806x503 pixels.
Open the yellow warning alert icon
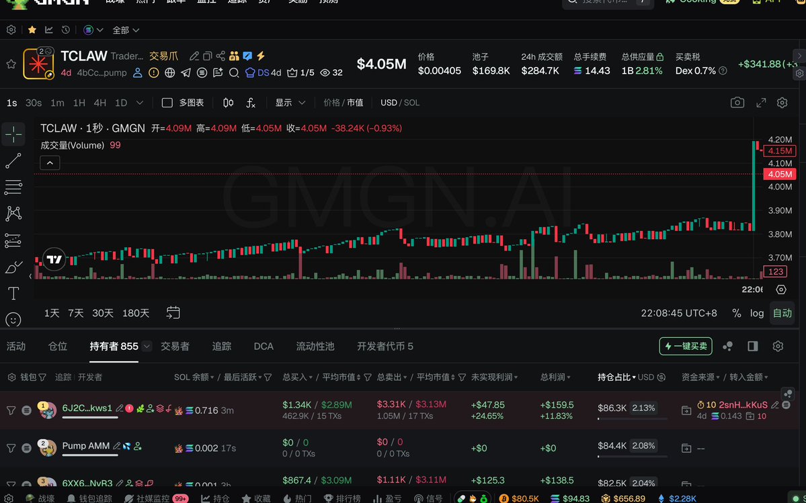click(154, 73)
